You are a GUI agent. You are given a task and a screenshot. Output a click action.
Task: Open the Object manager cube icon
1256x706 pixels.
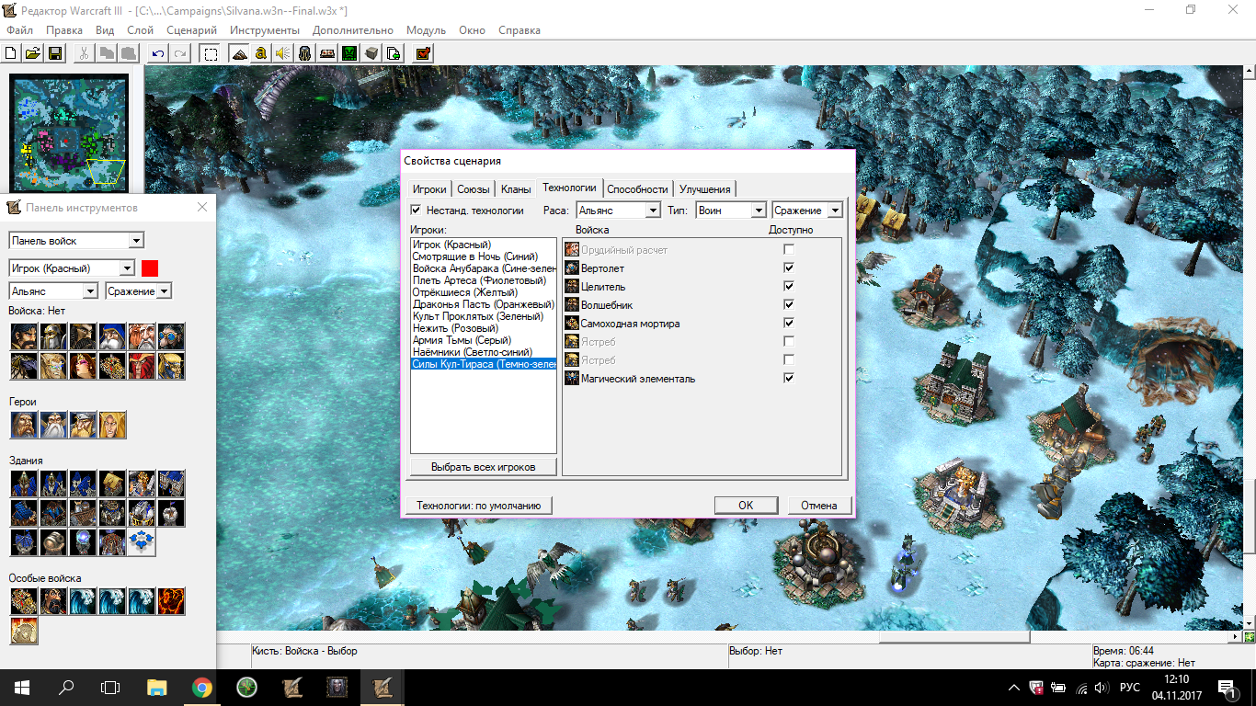point(371,53)
